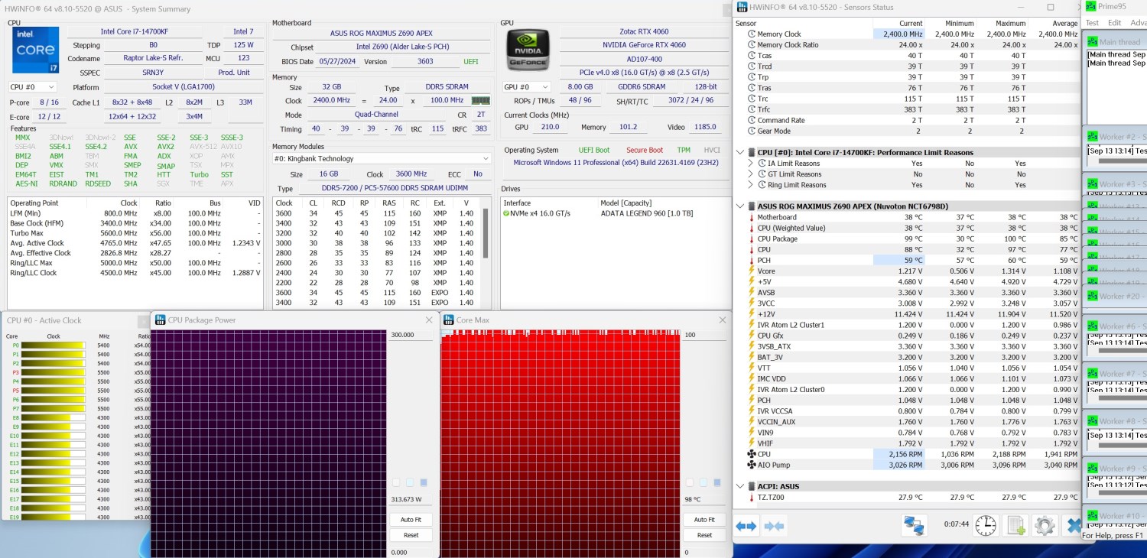Screen dimensions: 1147x558
Task: Start logging with the sheet-plus icon
Action: [1015, 525]
